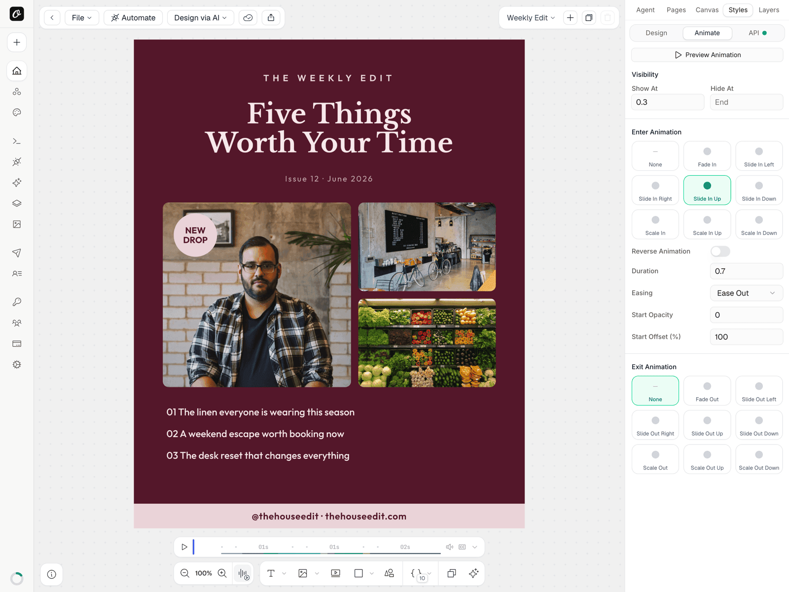Image resolution: width=789 pixels, height=592 pixels.
Task: Zoom out with the minus magnifier
Action: (x=185, y=573)
